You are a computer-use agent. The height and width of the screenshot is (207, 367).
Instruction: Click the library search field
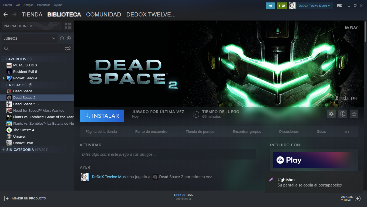coord(37,49)
